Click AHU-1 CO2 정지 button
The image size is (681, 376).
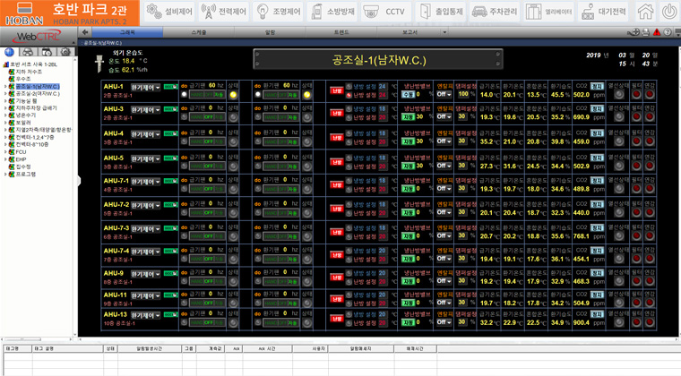pos(597,86)
